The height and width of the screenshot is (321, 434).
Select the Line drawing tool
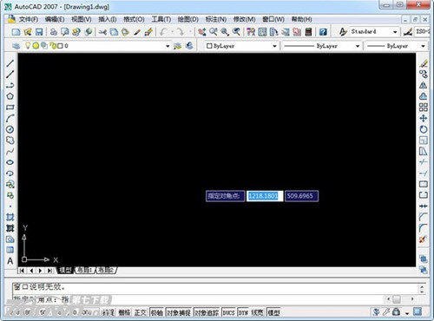tap(10, 63)
